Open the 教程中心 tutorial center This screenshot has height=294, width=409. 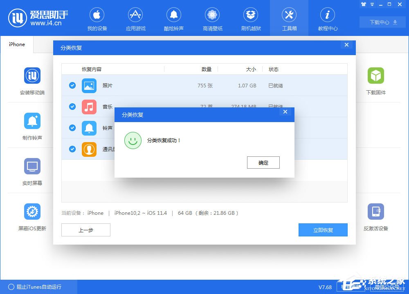327,18
